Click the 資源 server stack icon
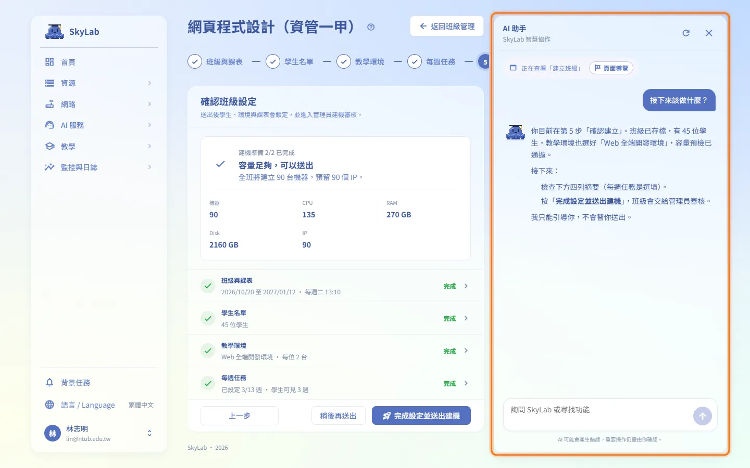750x468 pixels. pyautogui.click(x=49, y=83)
